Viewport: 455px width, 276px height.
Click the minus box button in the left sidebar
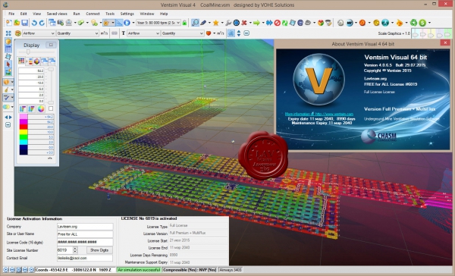pos(8,125)
